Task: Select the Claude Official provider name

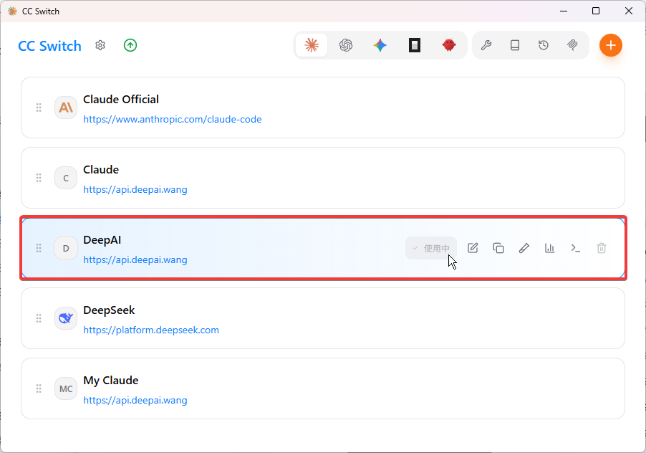Action: (121, 100)
